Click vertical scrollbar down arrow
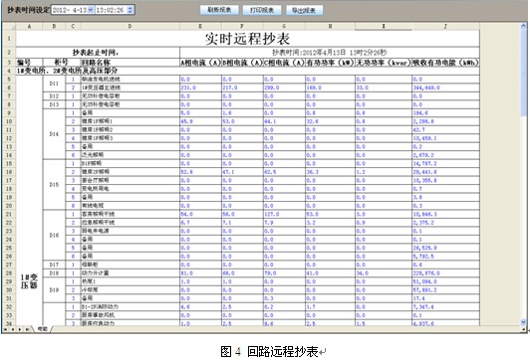This screenshot has width=530, height=360. (x=524, y=321)
